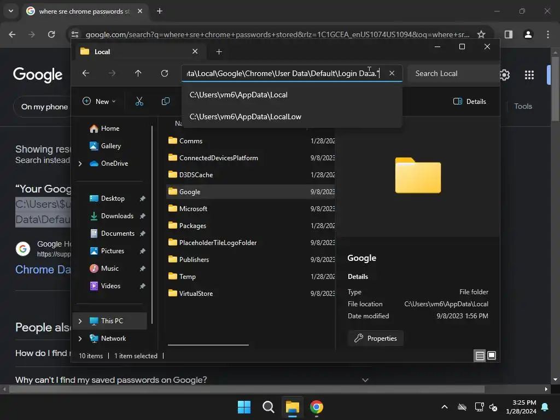
Task: Click the Copy icon in Explorer toolbar
Action: (166, 101)
